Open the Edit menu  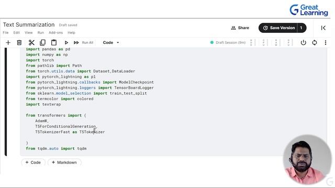coord(16,32)
